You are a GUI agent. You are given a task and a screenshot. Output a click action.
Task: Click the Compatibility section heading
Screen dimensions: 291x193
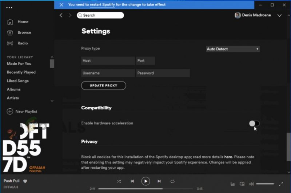pos(96,108)
